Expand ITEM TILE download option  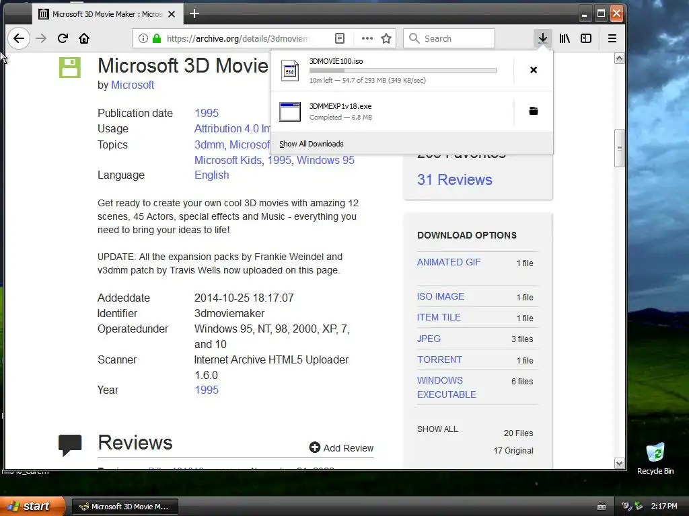[x=439, y=318]
